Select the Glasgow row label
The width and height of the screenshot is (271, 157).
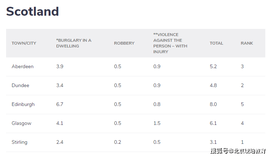[21, 123]
